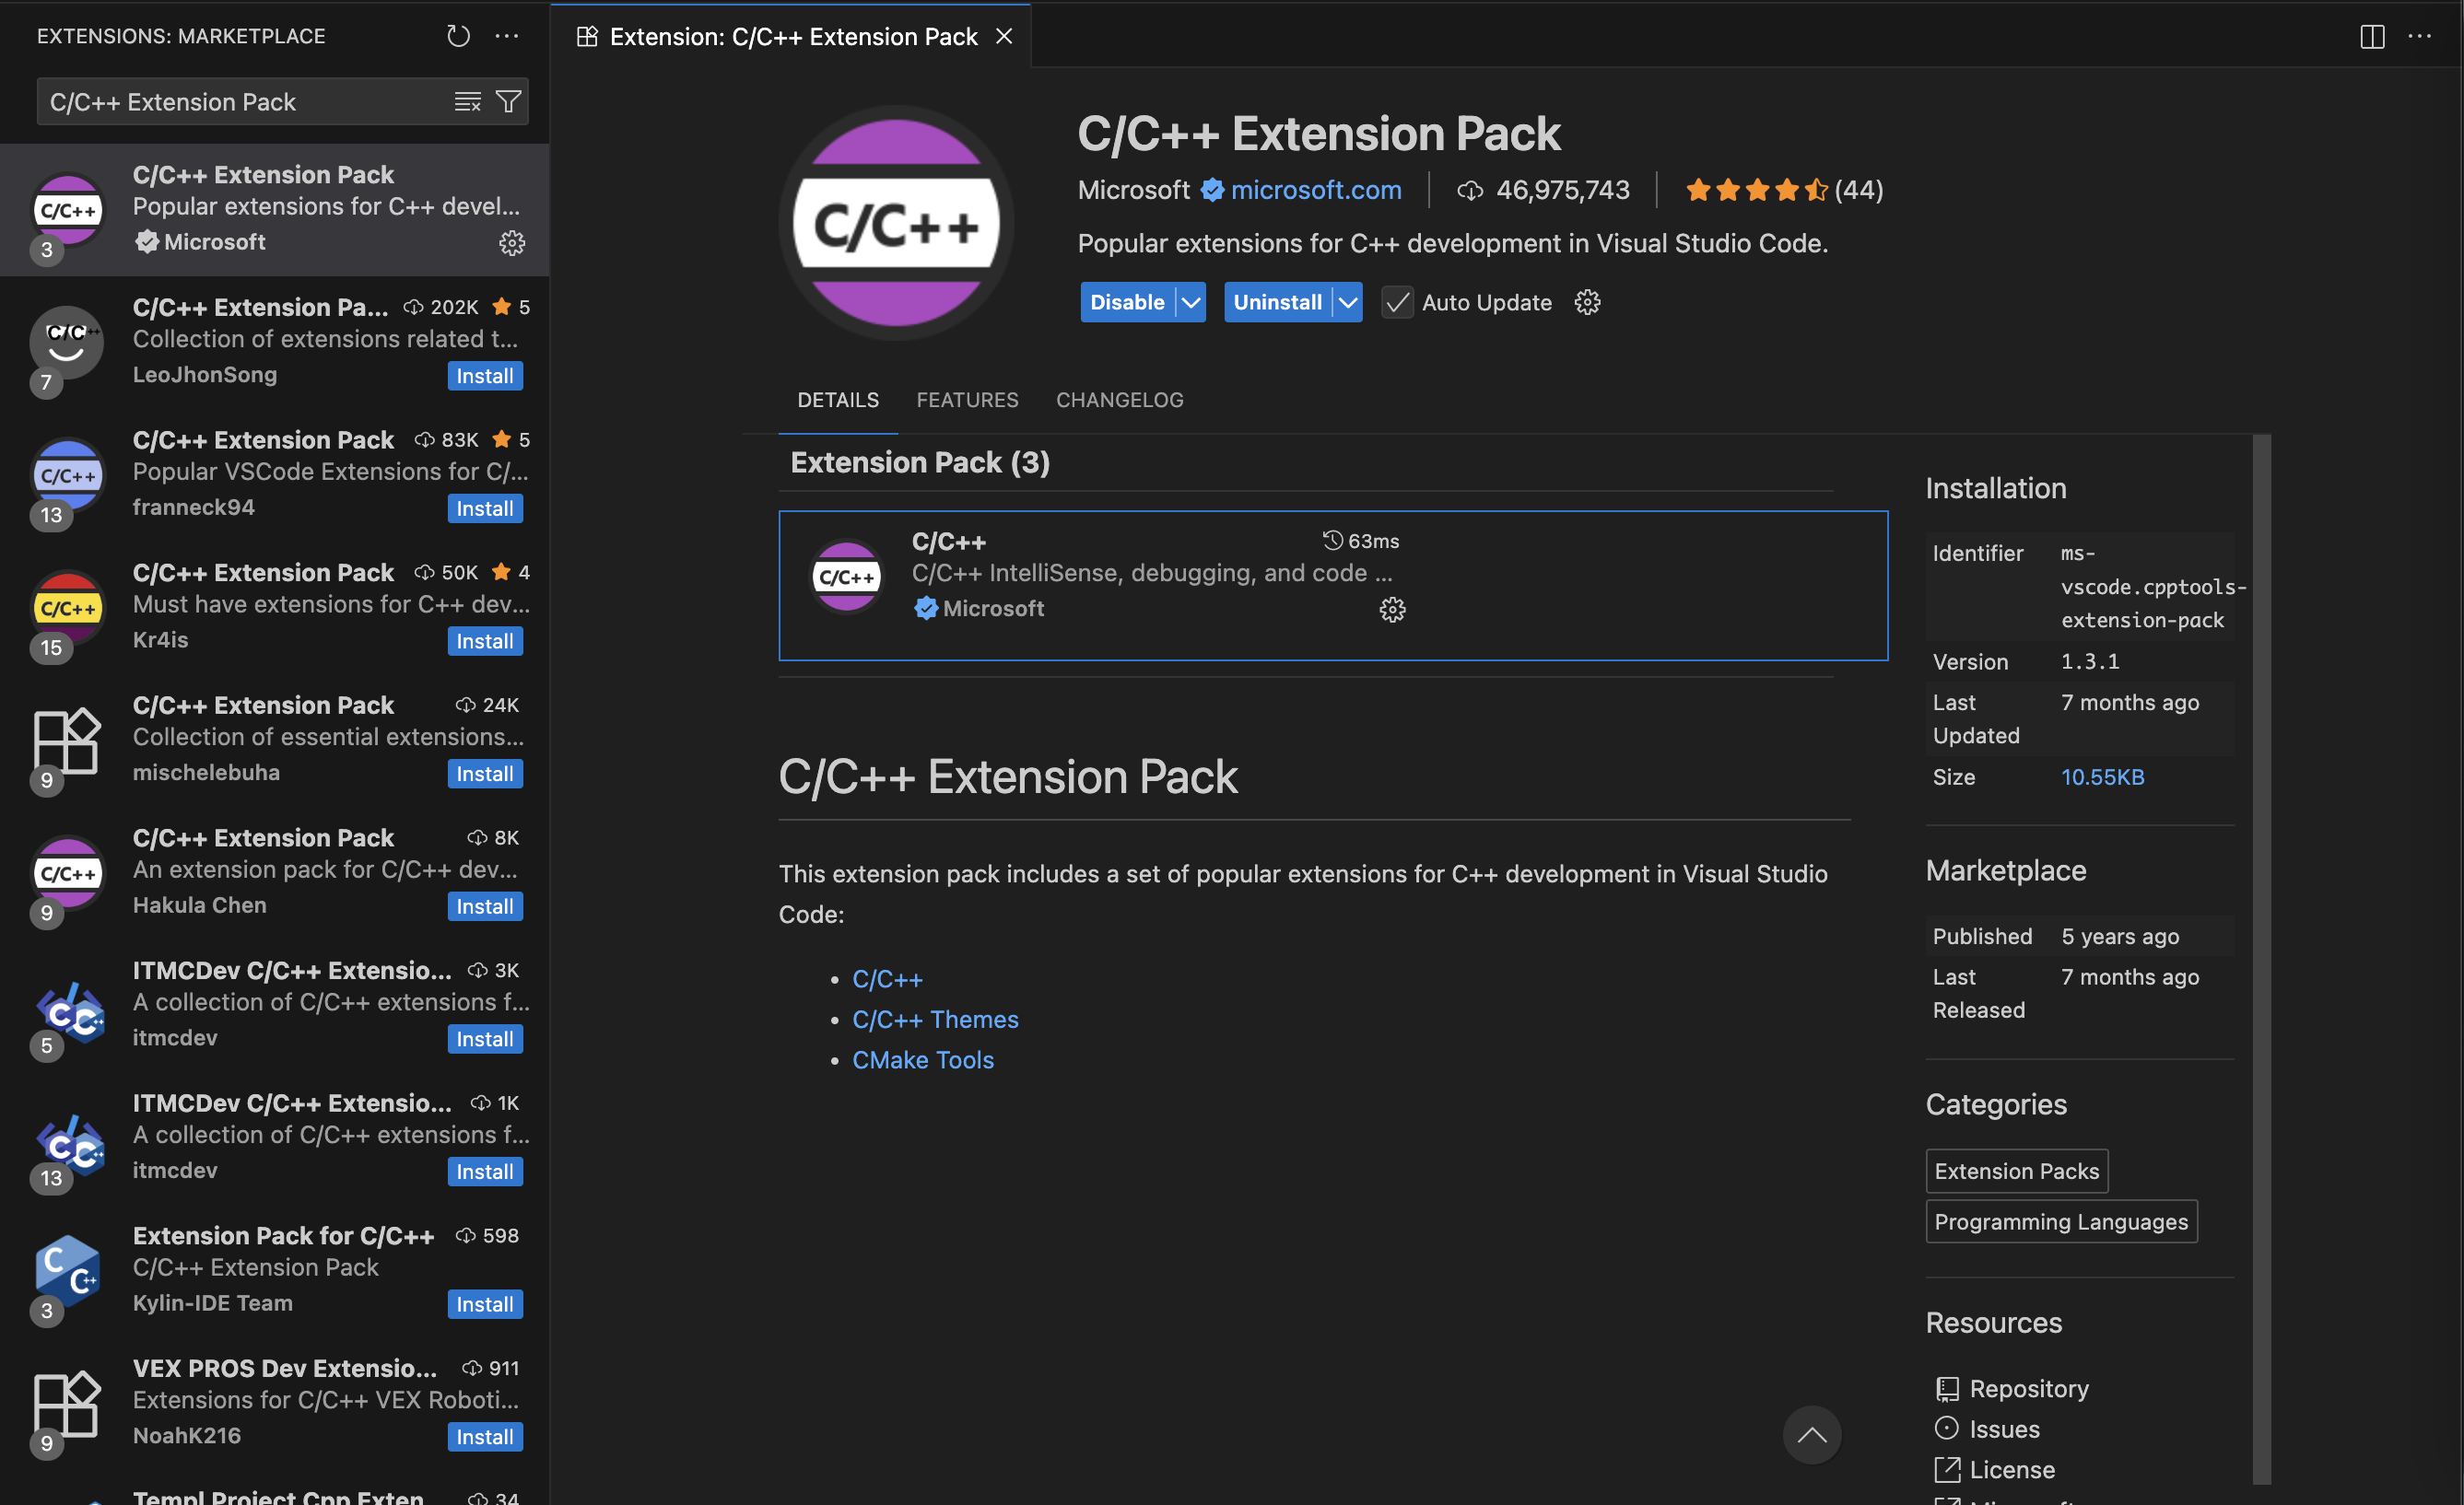
Task: Open manage gear for installed C/C++ Extension Pack
Action: (512, 243)
